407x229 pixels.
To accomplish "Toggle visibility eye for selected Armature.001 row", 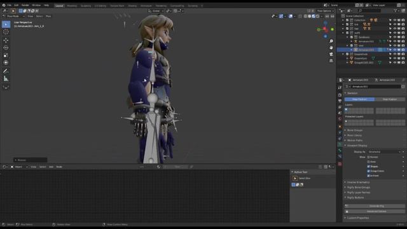I will click(x=394, y=50).
